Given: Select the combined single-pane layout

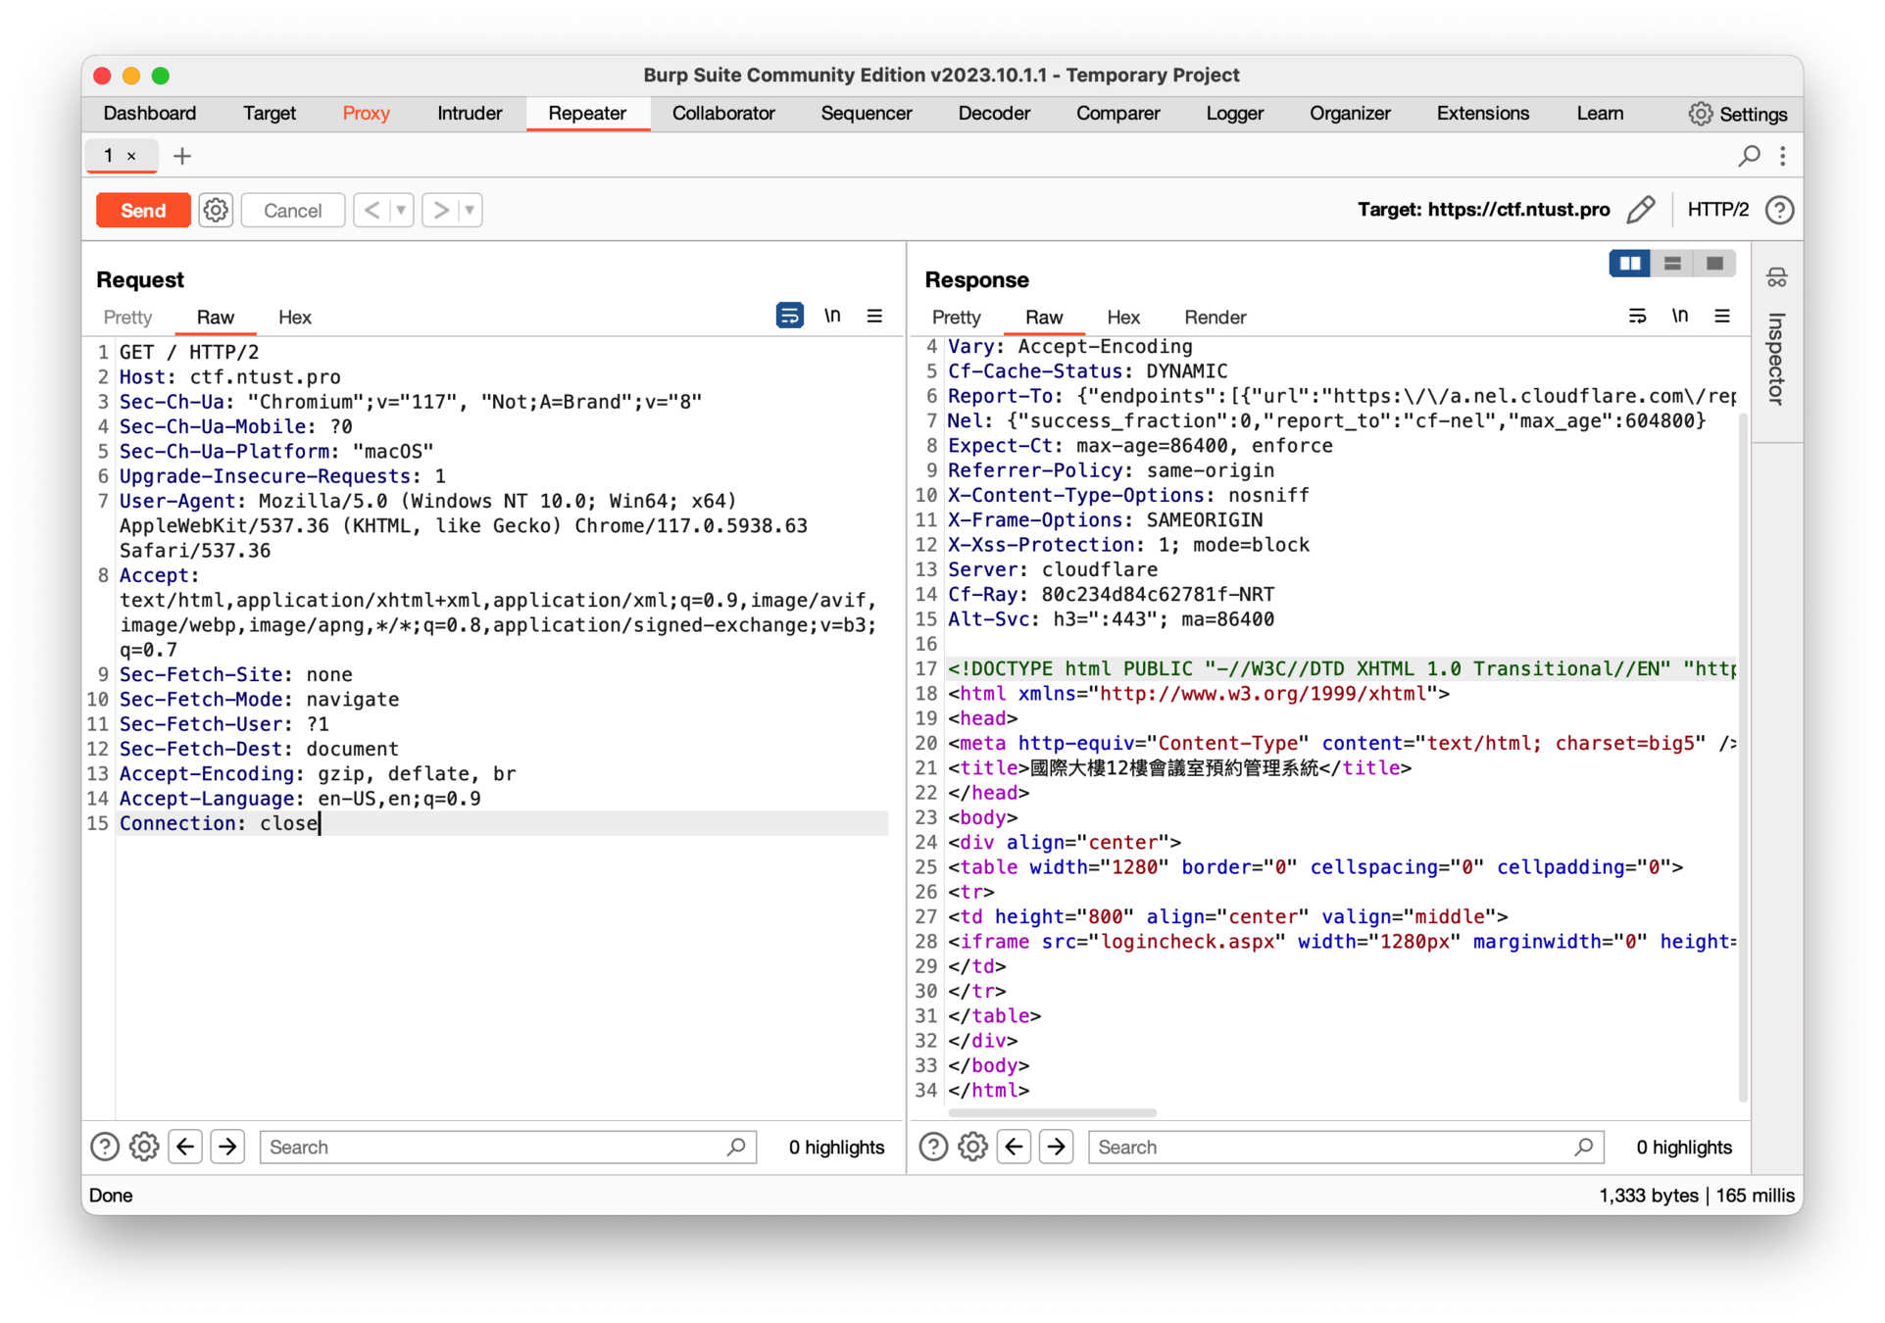Looking at the screenshot, I should [x=1714, y=264].
